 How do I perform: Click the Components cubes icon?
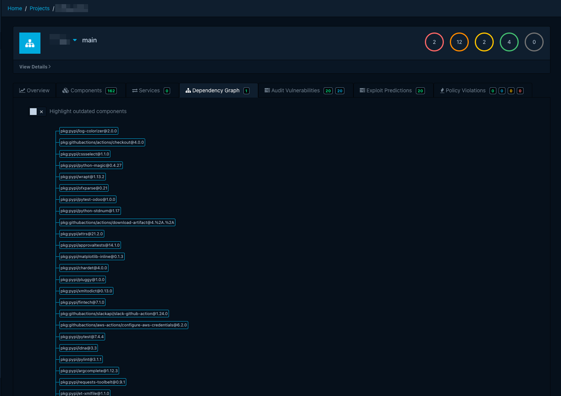66,90
